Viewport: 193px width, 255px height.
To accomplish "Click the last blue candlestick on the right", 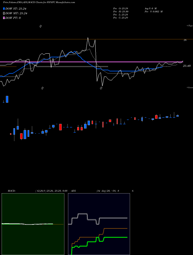I will 178,116.
